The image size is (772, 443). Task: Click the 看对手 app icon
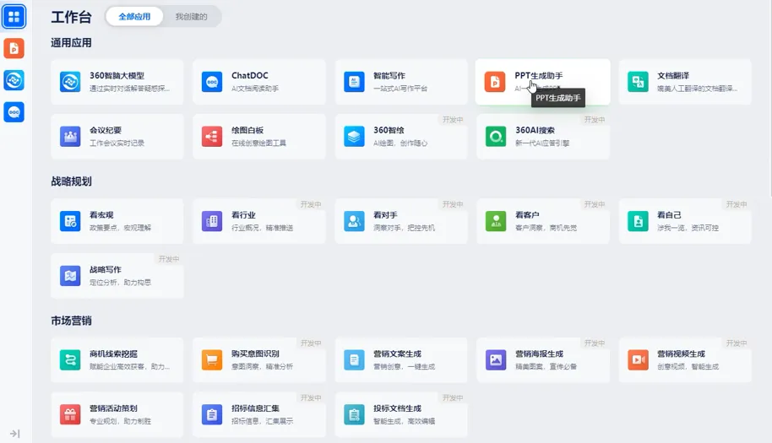click(354, 221)
